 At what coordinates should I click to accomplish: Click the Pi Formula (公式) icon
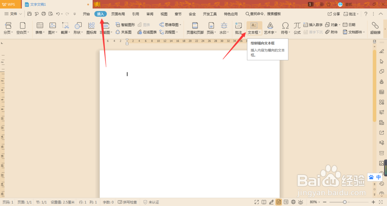tap(297, 26)
